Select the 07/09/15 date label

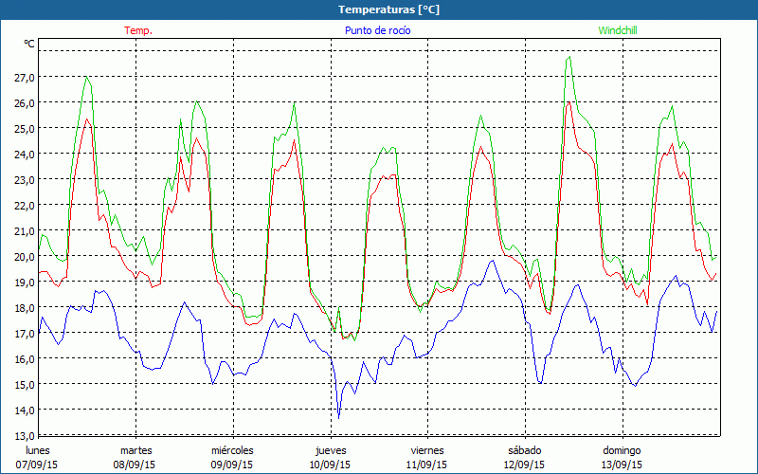coord(38,465)
